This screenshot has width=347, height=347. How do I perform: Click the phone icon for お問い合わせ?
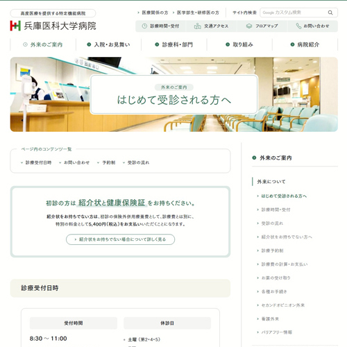click(x=298, y=26)
